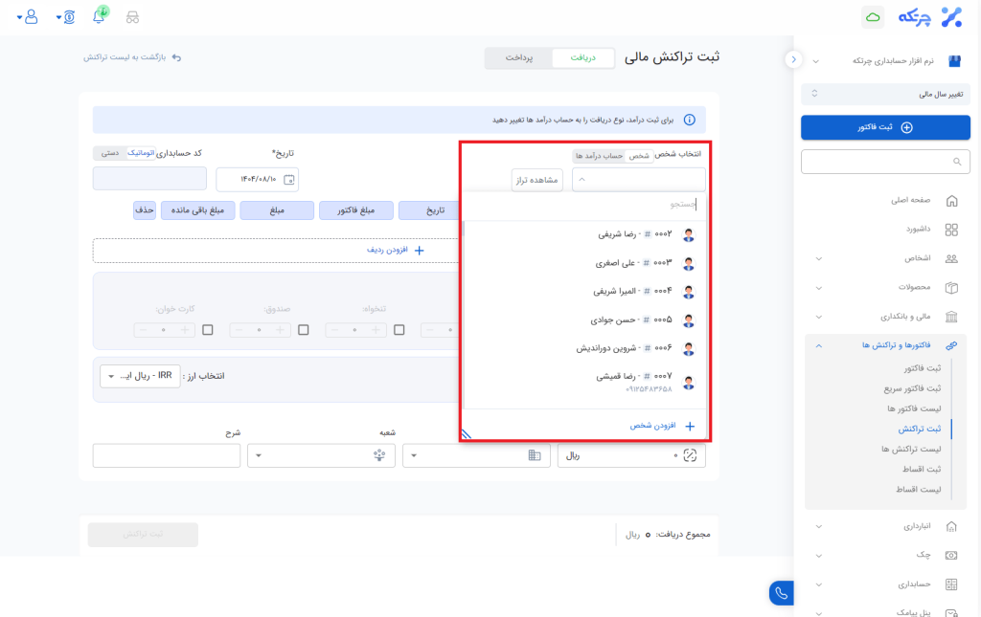Viewport: 981px width, 617px height.
Task: Click the notification bell icon
Action: click(99, 16)
